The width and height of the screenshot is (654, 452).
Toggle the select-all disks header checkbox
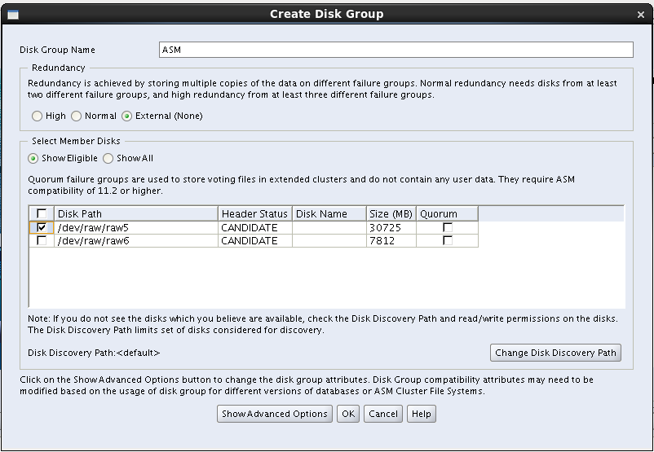[42, 214]
